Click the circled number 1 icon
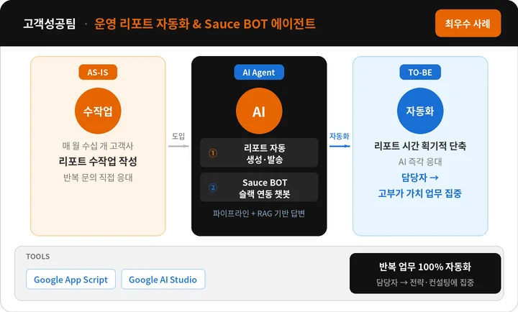The height and width of the screenshot is (312, 518). click(x=213, y=153)
